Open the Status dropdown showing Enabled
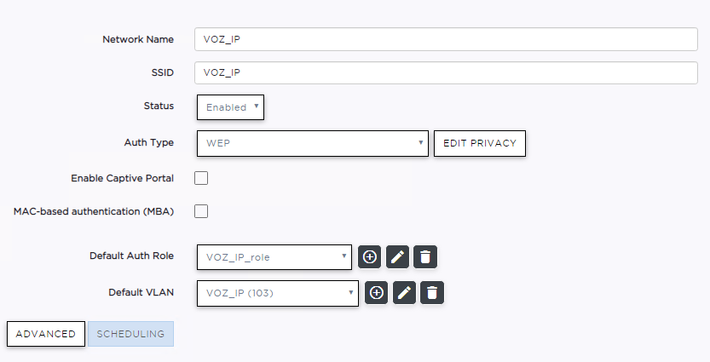Image resolution: width=710 pixels, height=362 pixels. click(x=230, y=107)
